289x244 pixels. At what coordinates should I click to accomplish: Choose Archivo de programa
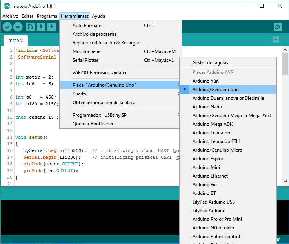(120, 34)
